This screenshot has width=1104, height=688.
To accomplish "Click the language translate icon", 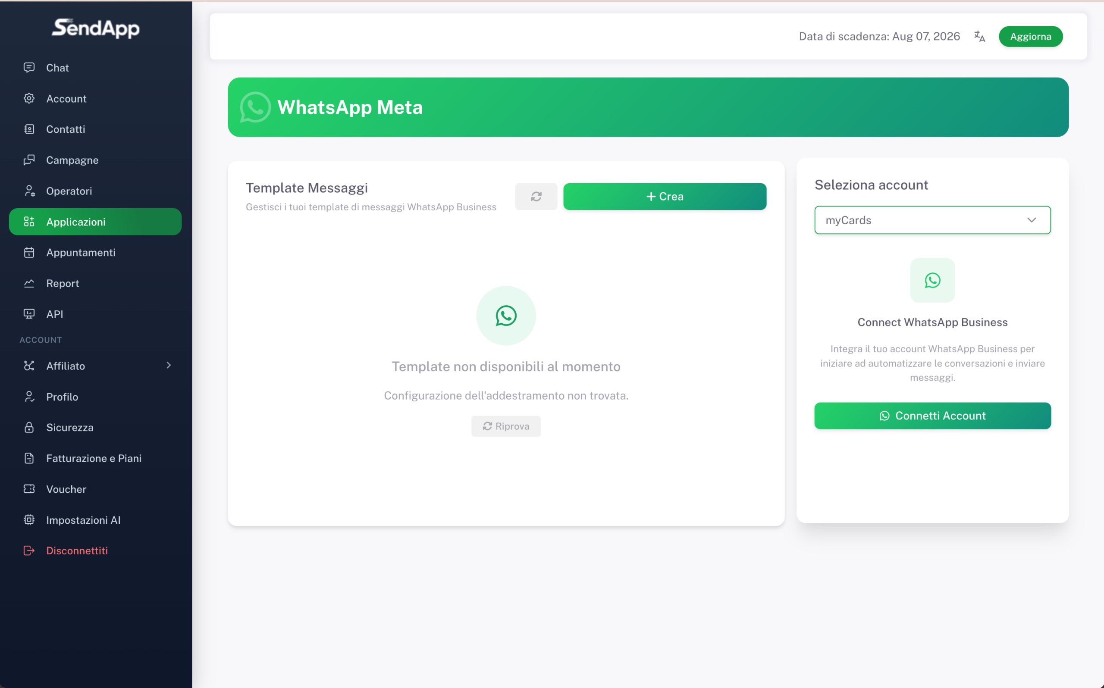I will point(979,36).
